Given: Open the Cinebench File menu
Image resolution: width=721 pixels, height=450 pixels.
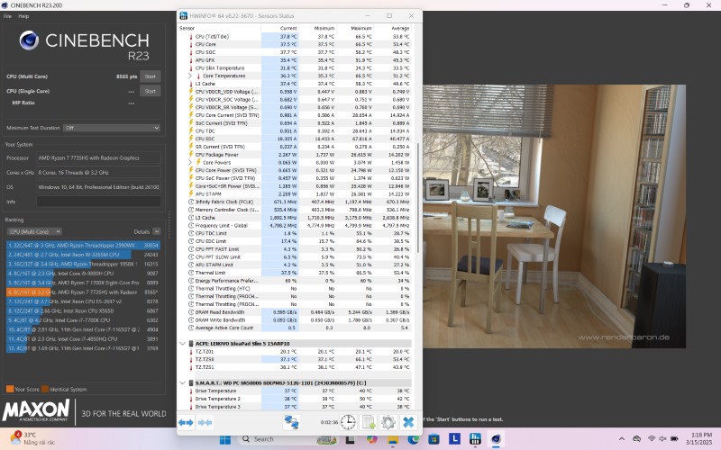Looking at the screenshot, I should 7,16.
